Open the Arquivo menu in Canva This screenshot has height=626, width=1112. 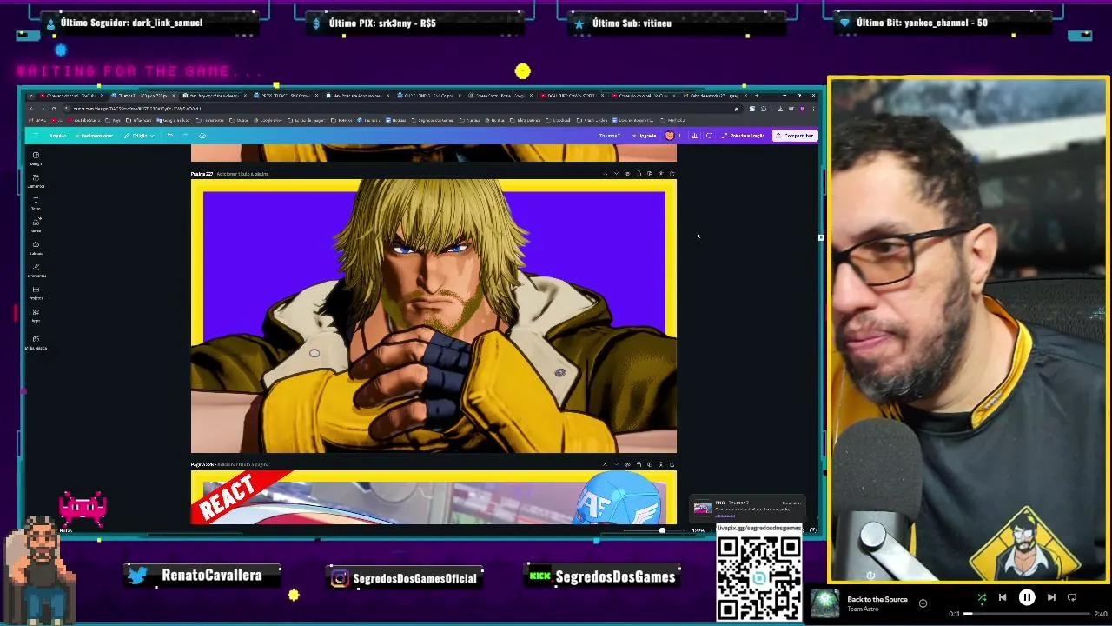[x=57, y=136]
